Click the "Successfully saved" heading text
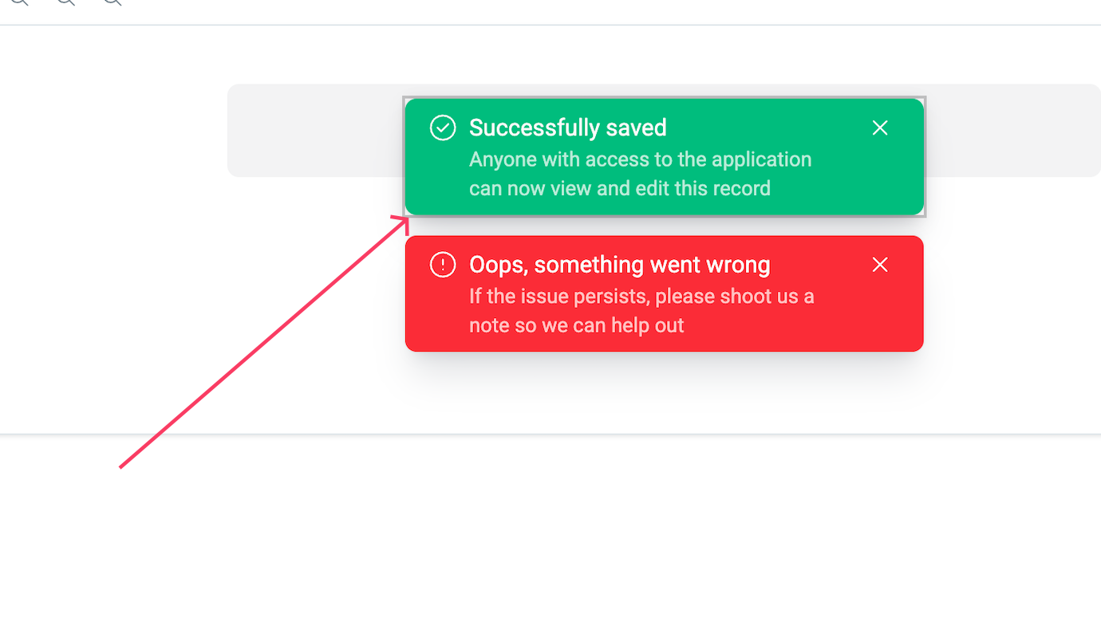This screenshot has width=1101, height=641. click(568, 128)
